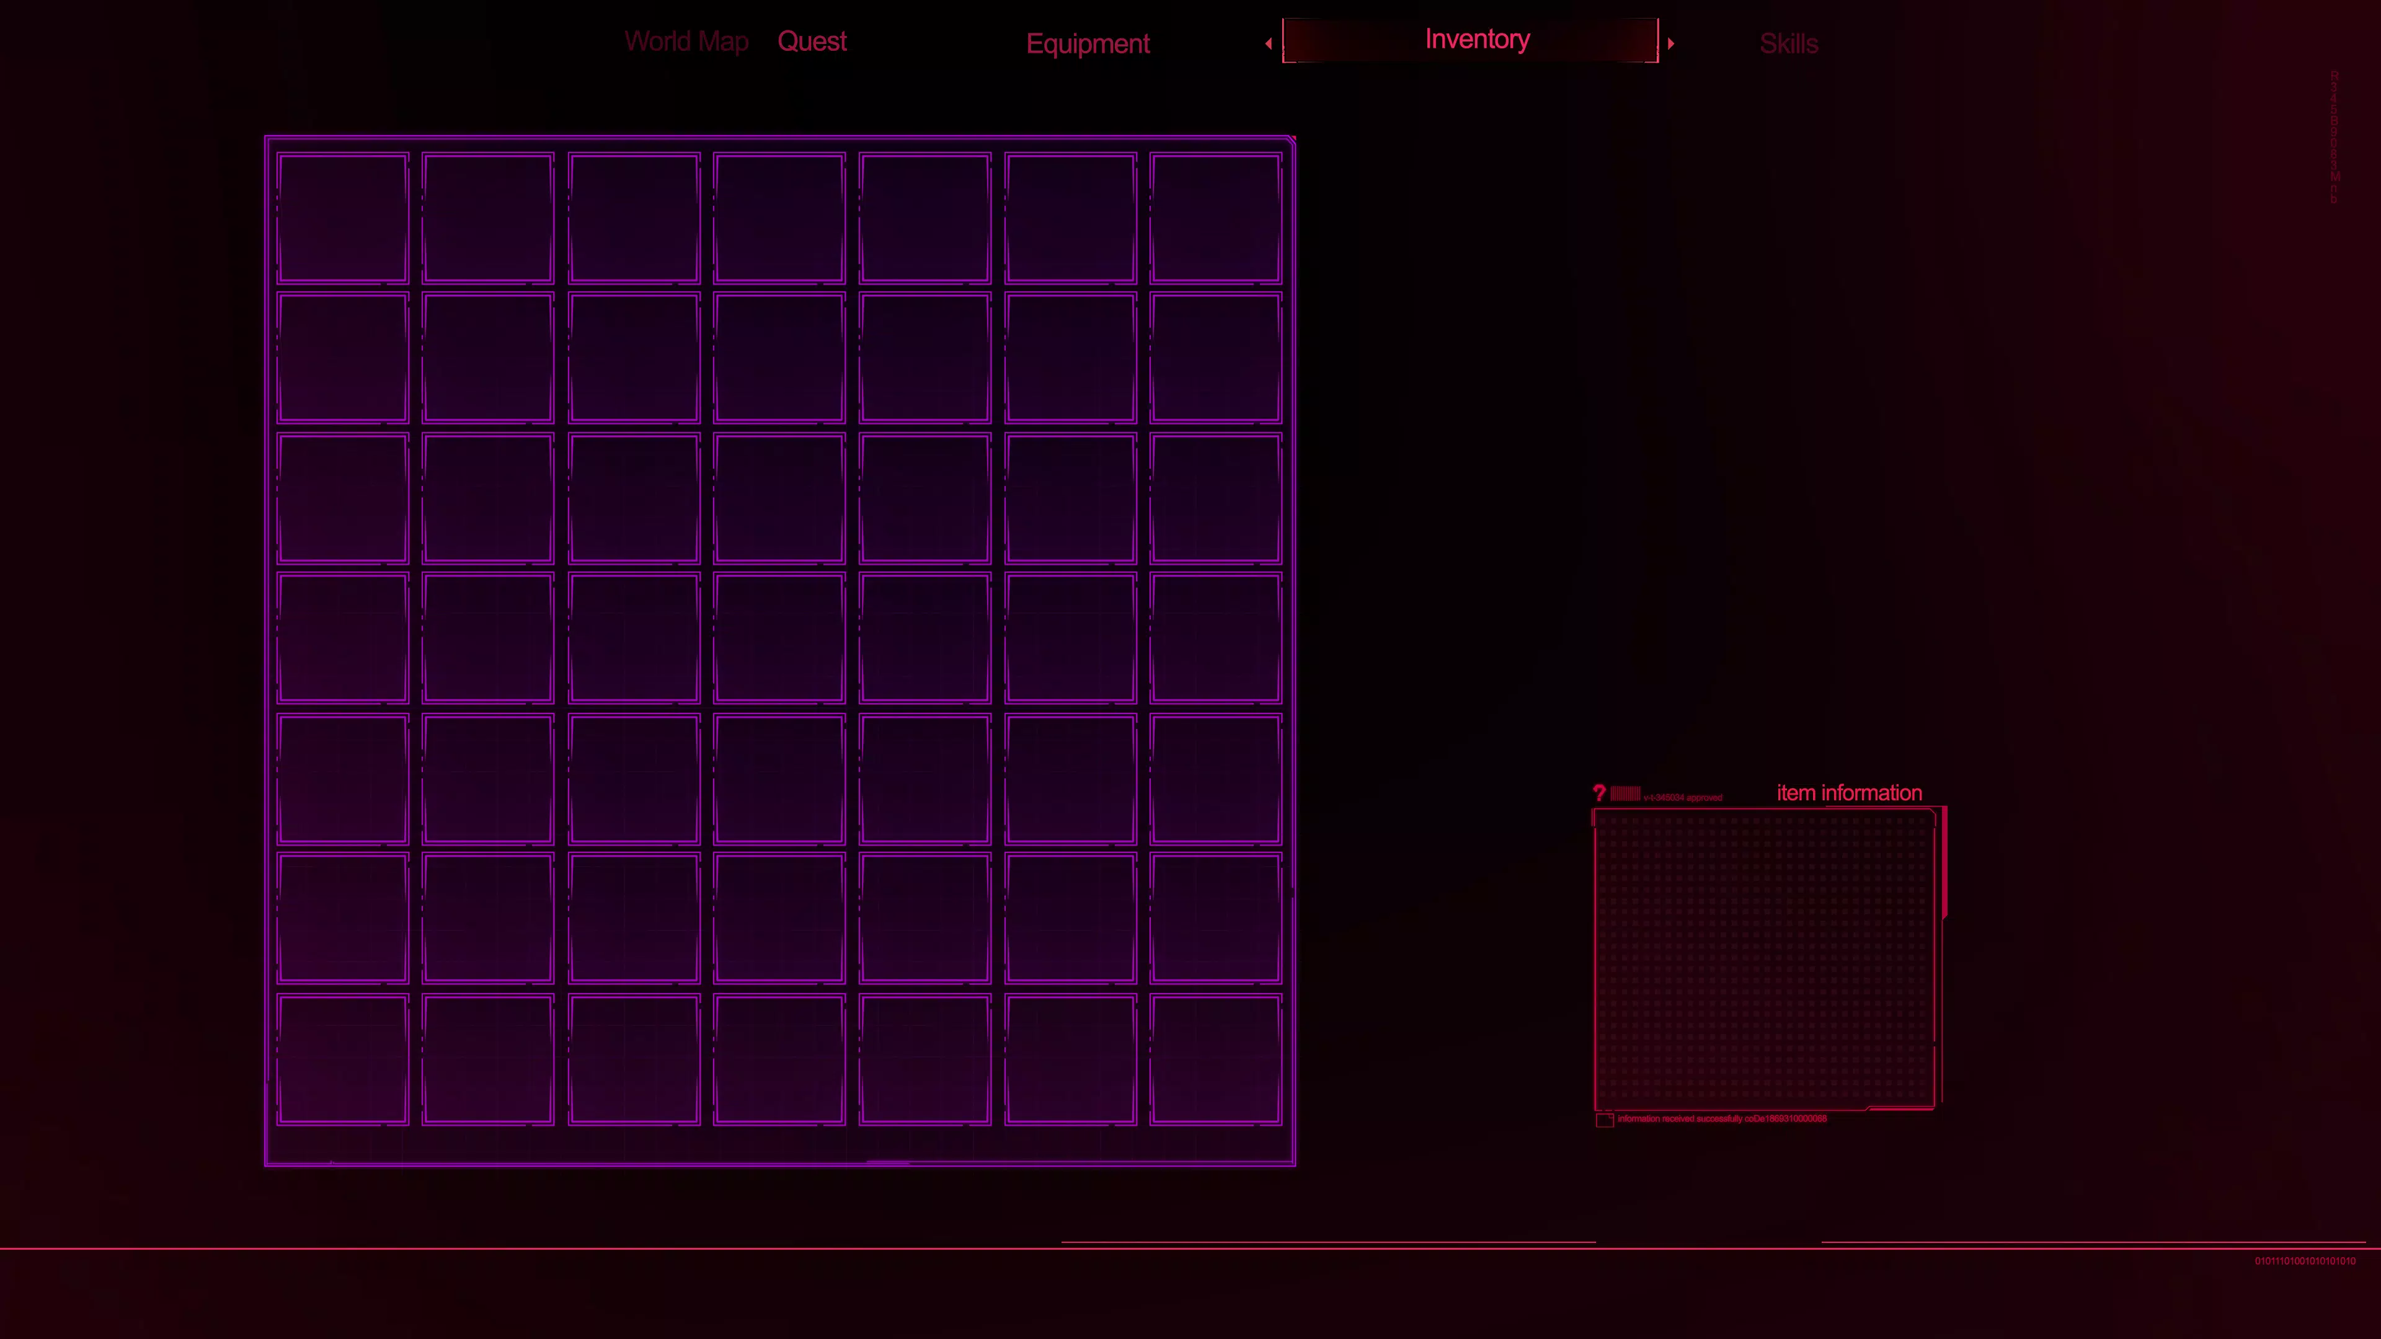Switch to the Quest tab
The width and height of the screenshot is (2381, 1339).
pos(812,42)
